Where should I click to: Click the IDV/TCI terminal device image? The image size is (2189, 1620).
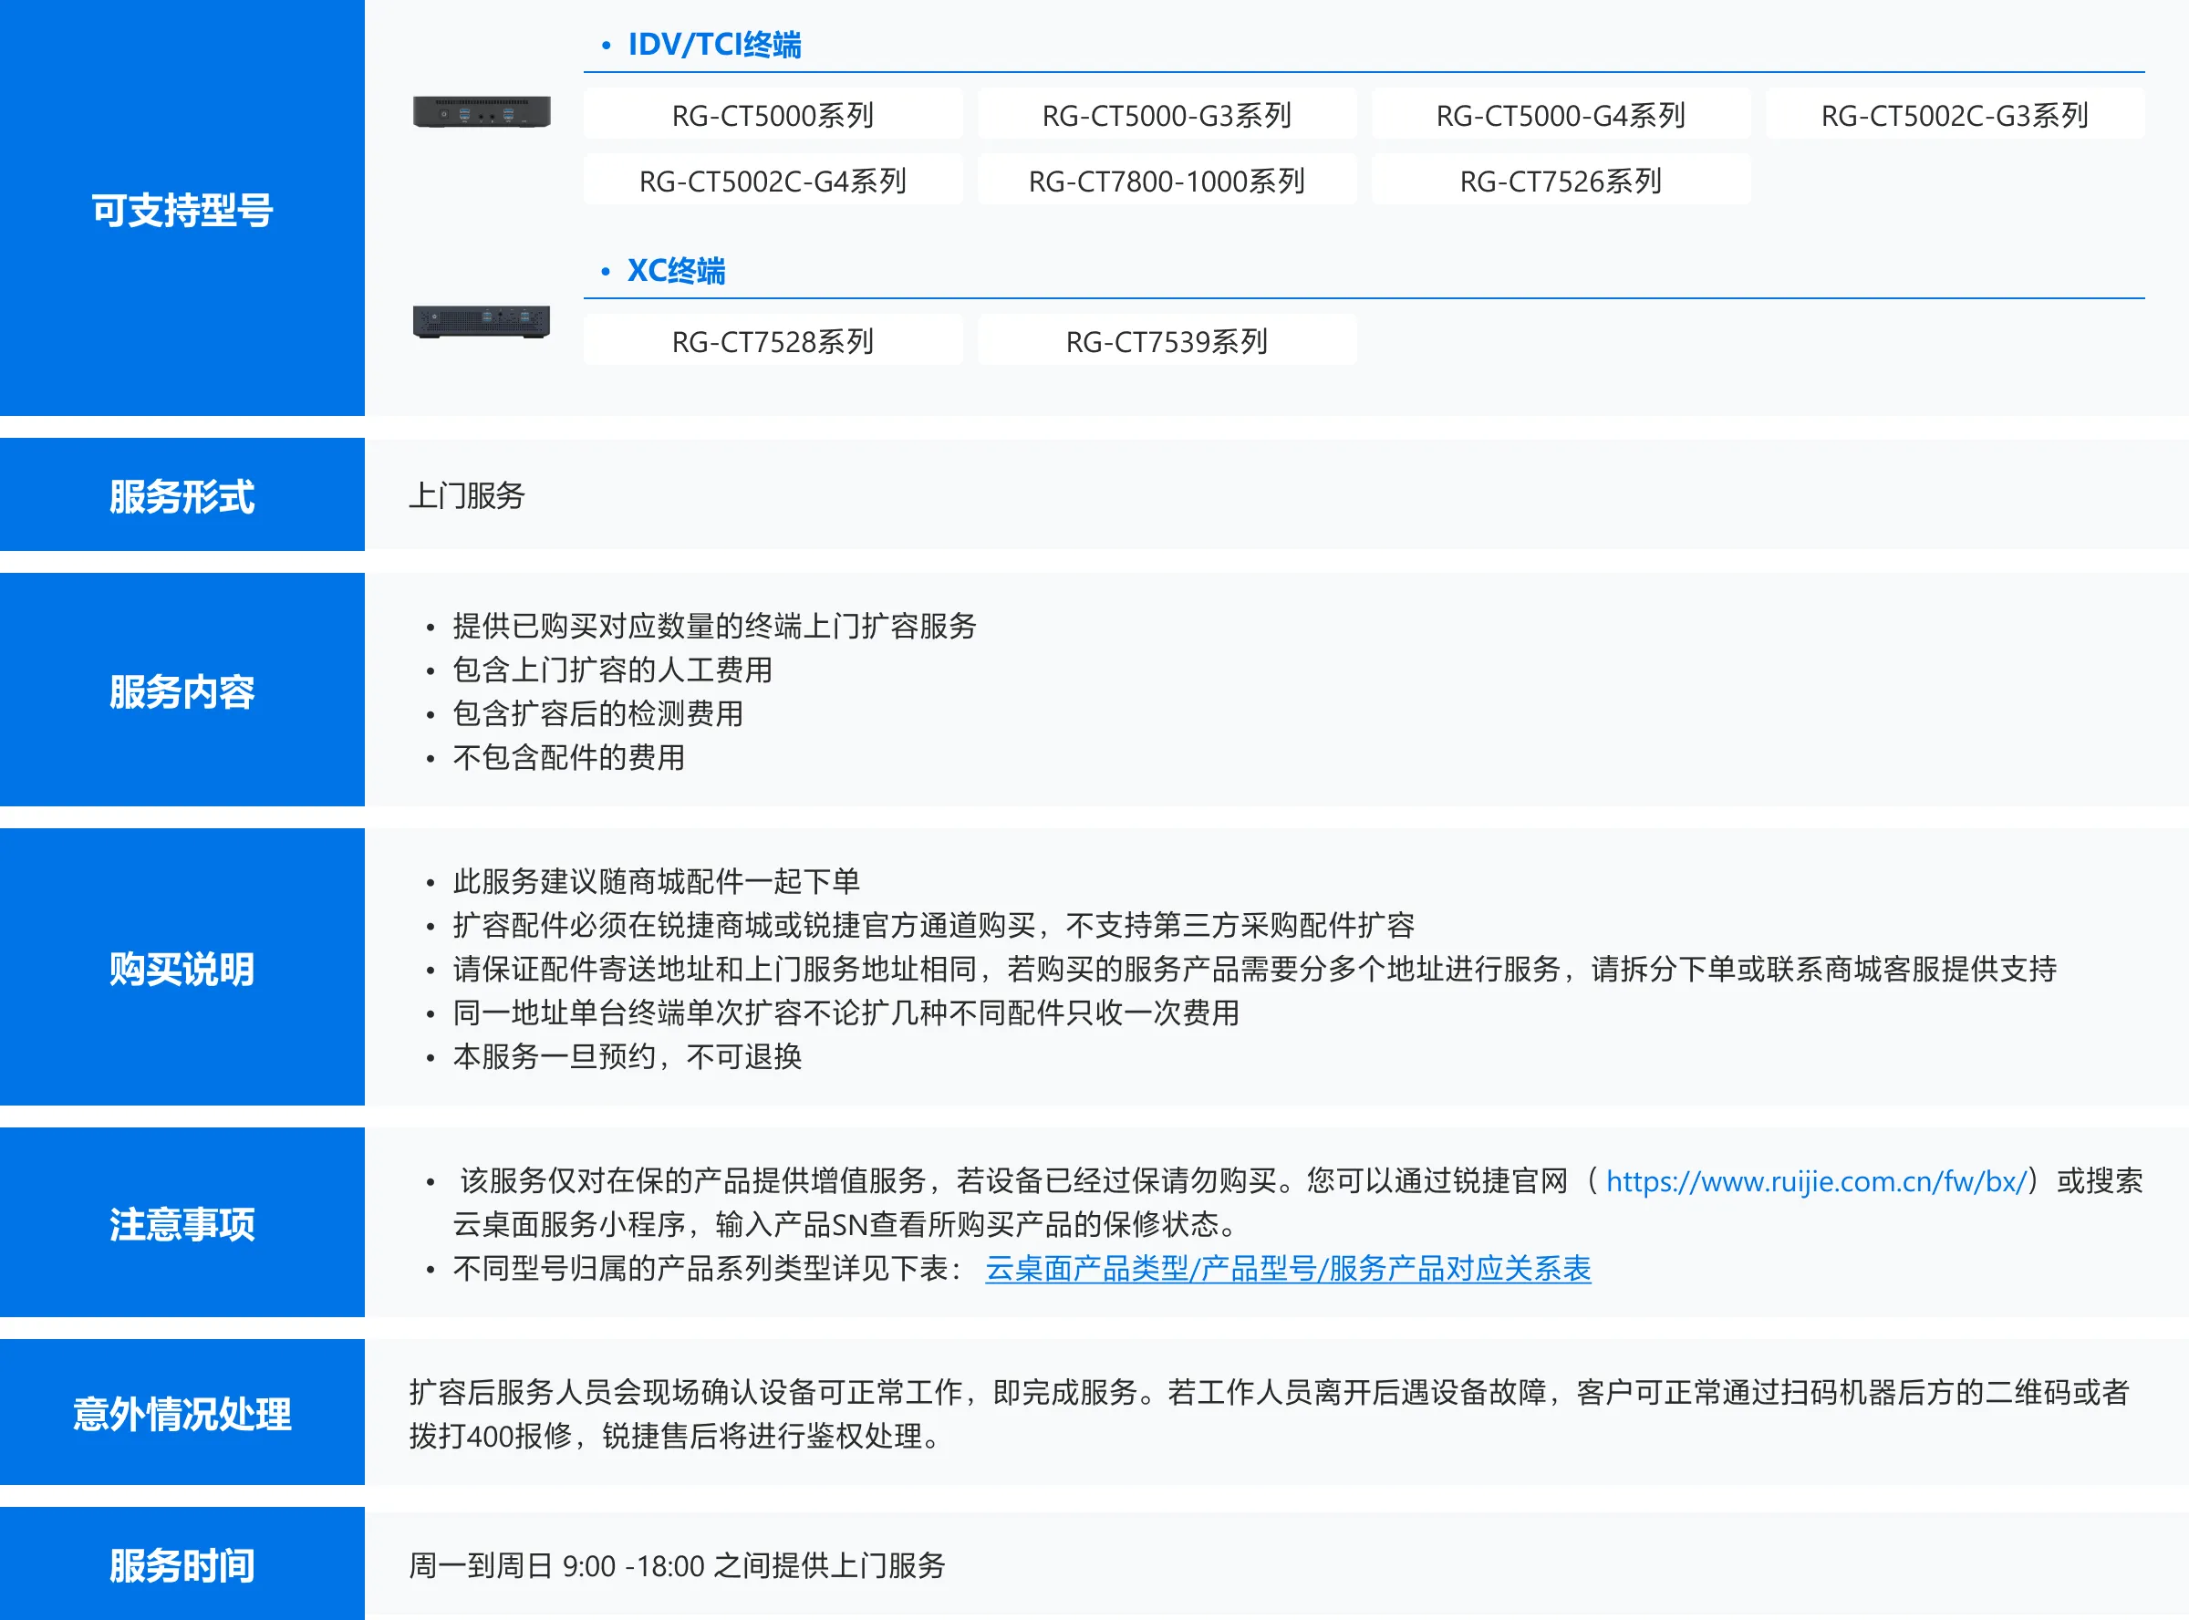(x=482, y=112)
